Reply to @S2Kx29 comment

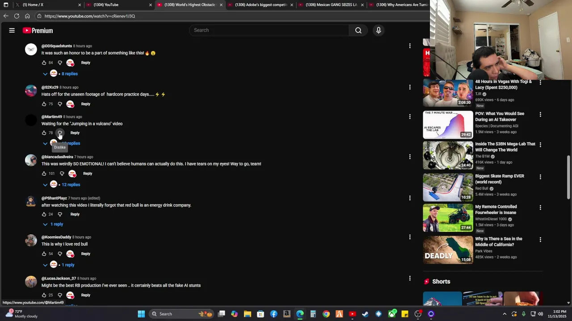[85, 104]
